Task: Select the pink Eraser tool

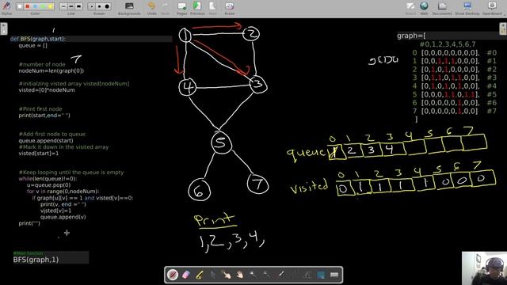Action: pyautogui.click(x=186, y=275)
